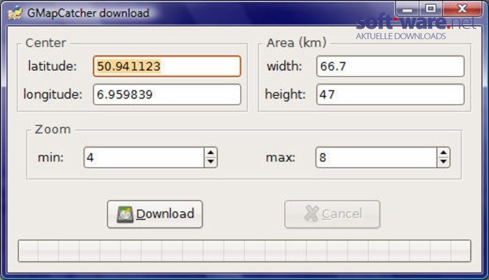Viewport: 489px width, 280px height.
Task: Click the 'latitude:' label
Action: (52, 66)
